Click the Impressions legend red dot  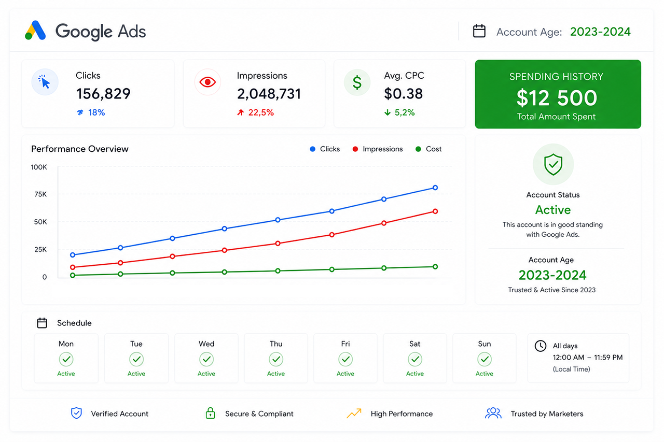click(355, 149)
